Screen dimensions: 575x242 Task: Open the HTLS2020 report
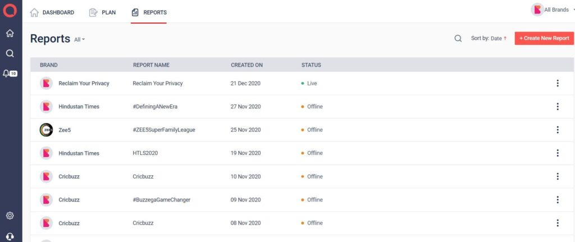coord(145,153)
